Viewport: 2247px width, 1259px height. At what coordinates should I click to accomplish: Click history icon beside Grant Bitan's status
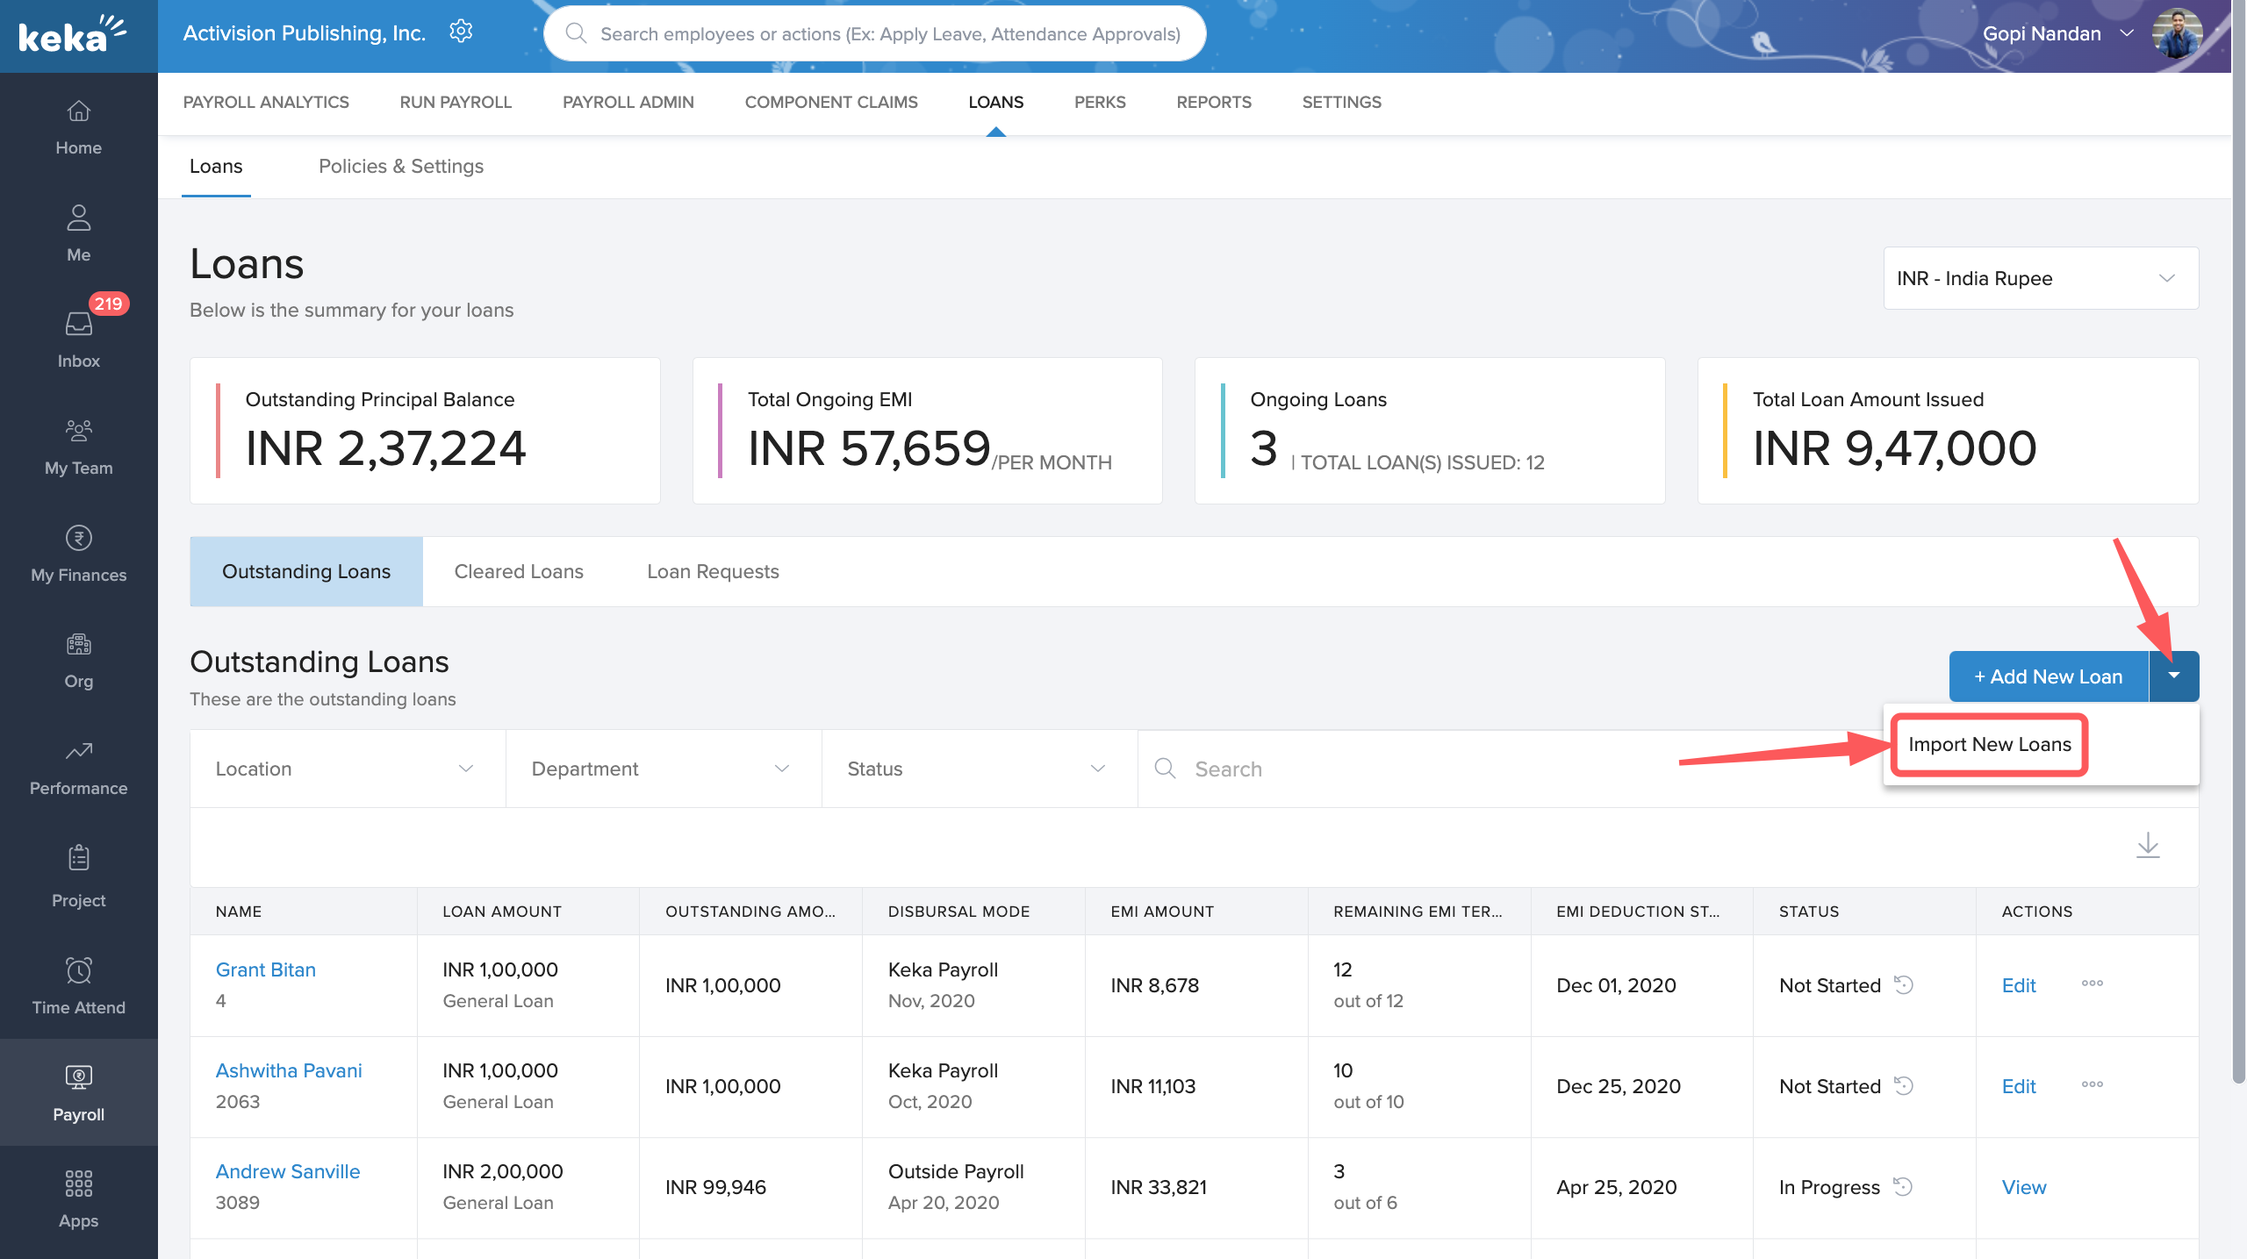pos(1903,984)
